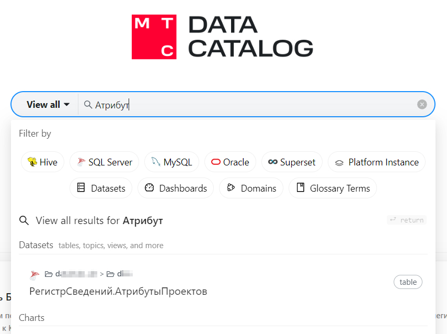Filter by Domains entity type
The width and height of the screenshot is (447, 334).
point(251,188)
